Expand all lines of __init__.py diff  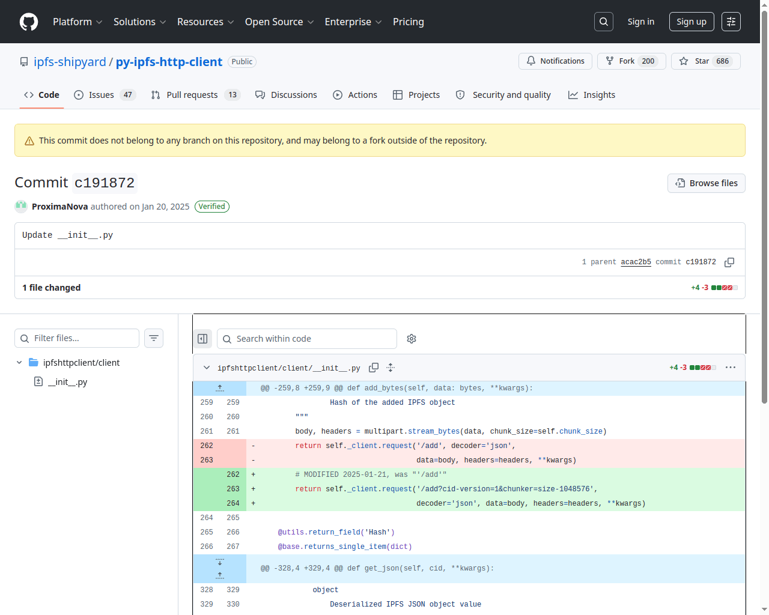coord(391,368)
